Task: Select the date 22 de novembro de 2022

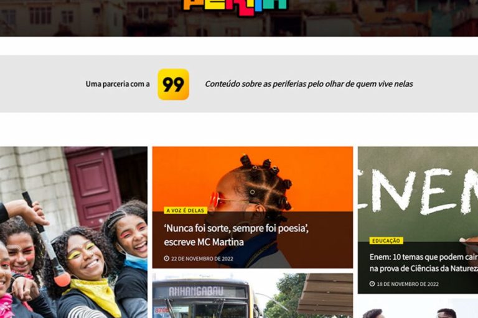Action: coord(202,258)
